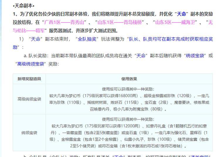Click the "统领宝袋" table row name cell
This screenshot has height=157, width=224.
point(29,133)
